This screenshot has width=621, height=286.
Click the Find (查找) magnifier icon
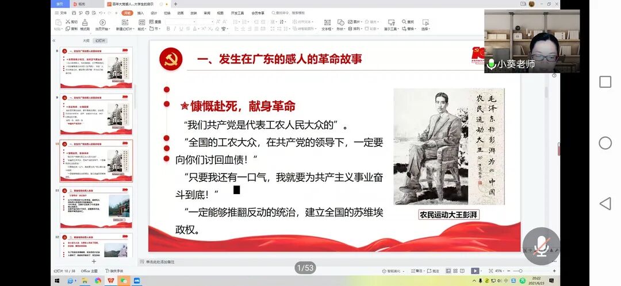click(x=404, y=22)
